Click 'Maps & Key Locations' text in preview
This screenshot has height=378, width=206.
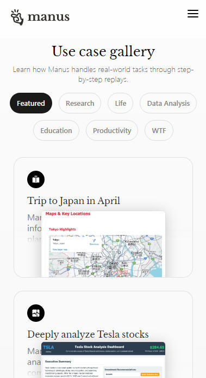(x=68, y=214)
